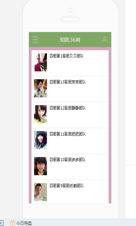
Task: Open the 今日特卖 link
Action: click(24, 223)
